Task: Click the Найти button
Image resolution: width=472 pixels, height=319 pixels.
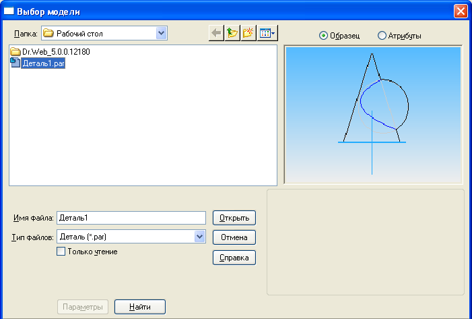Action: tap(140, 307)
